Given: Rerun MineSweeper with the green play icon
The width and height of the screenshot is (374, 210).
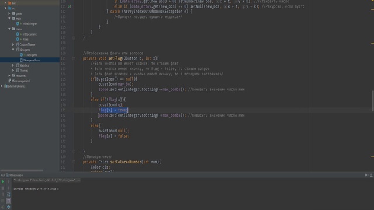Looking at the screenshot, I should pyautogui.click(x=2, y=181).
